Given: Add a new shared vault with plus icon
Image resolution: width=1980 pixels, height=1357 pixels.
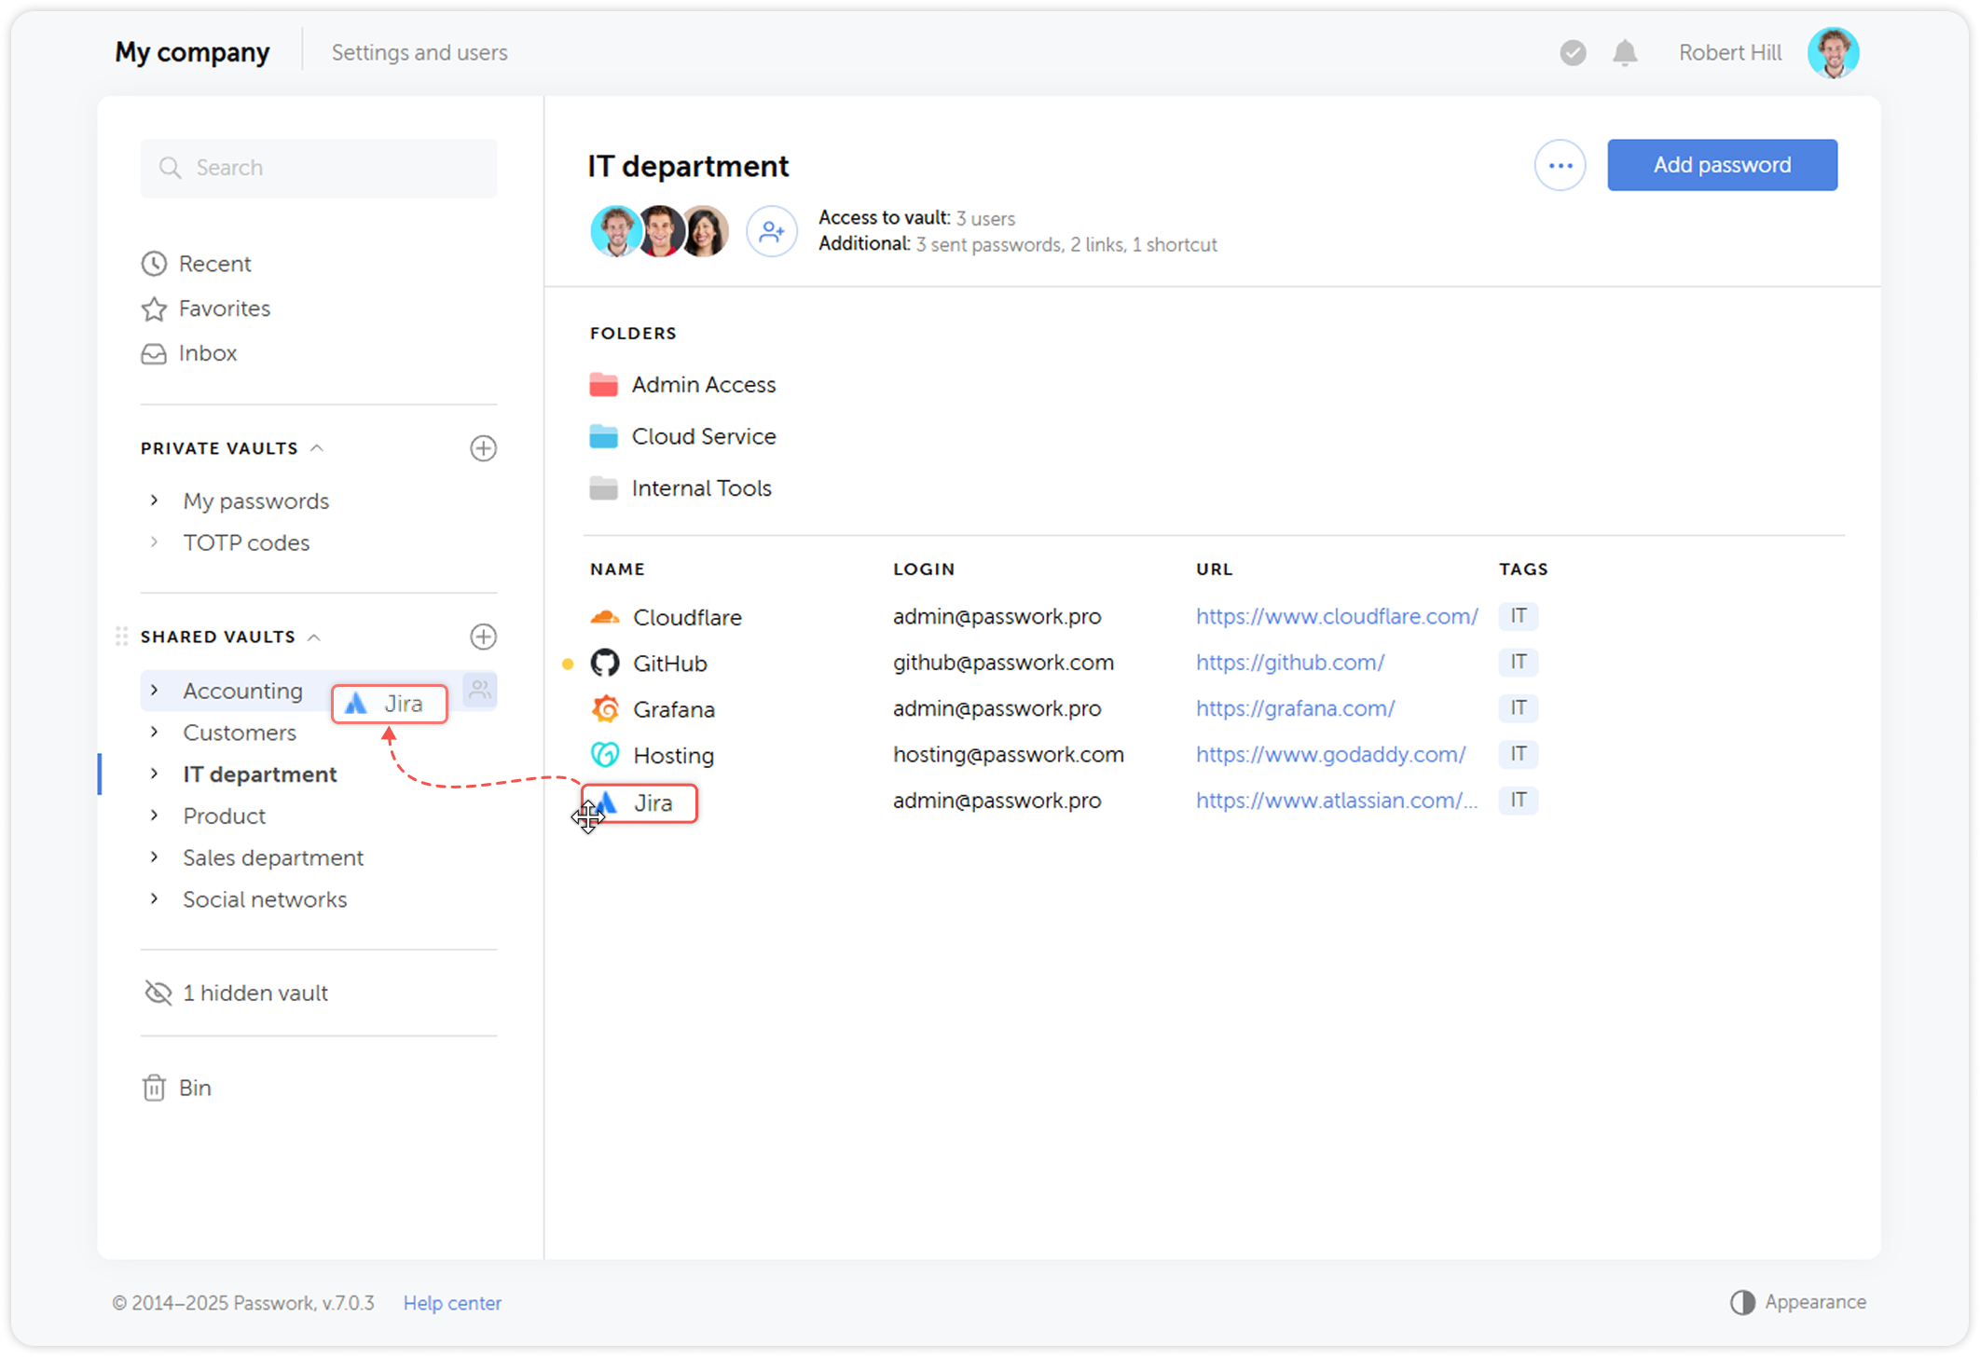Looking at the screenshot, I should [x=483, y=637].
